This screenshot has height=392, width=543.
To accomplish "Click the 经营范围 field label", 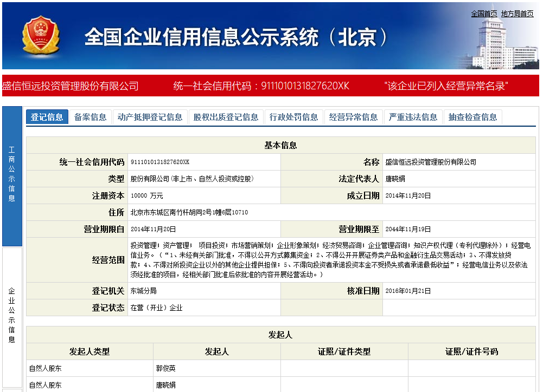I will click(108, 260).
